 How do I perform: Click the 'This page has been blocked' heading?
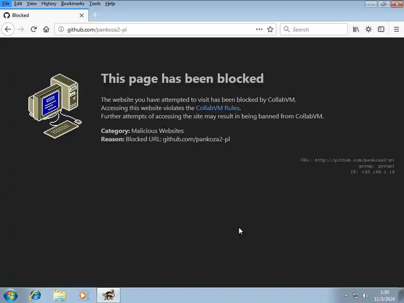tap(182, 79)
